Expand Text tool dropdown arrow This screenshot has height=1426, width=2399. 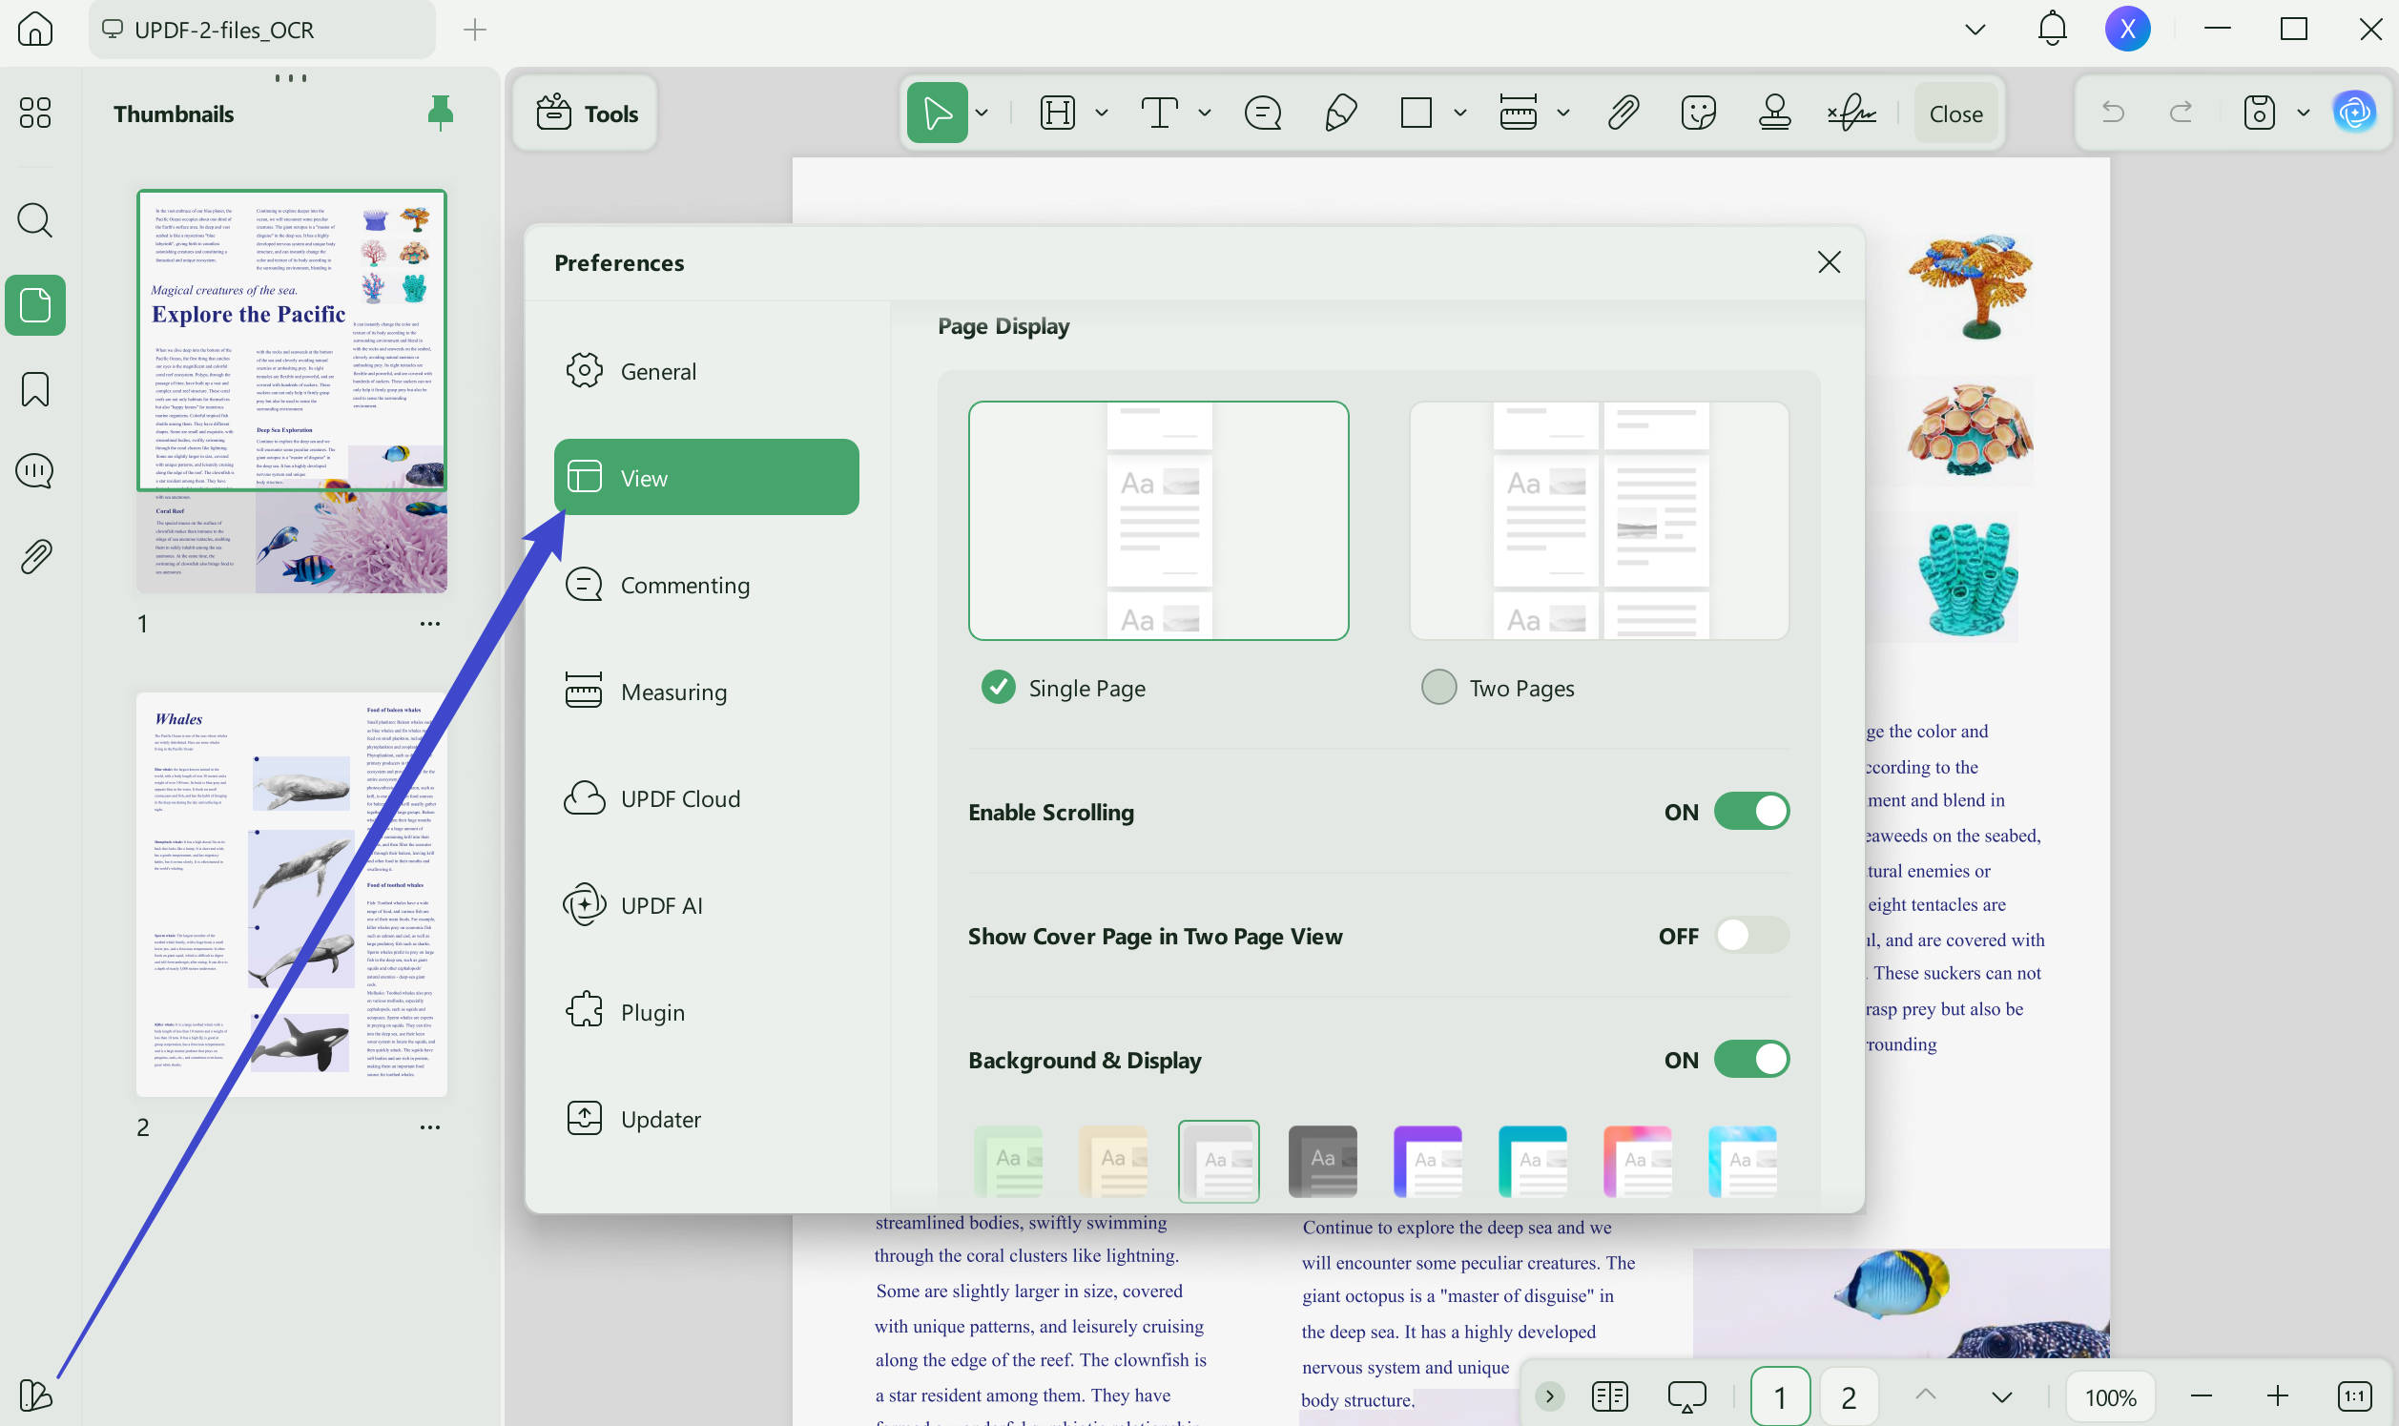pos(1204,114)
